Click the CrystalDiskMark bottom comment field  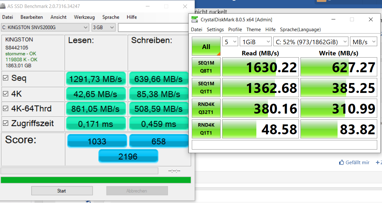(x=284, y=145)
